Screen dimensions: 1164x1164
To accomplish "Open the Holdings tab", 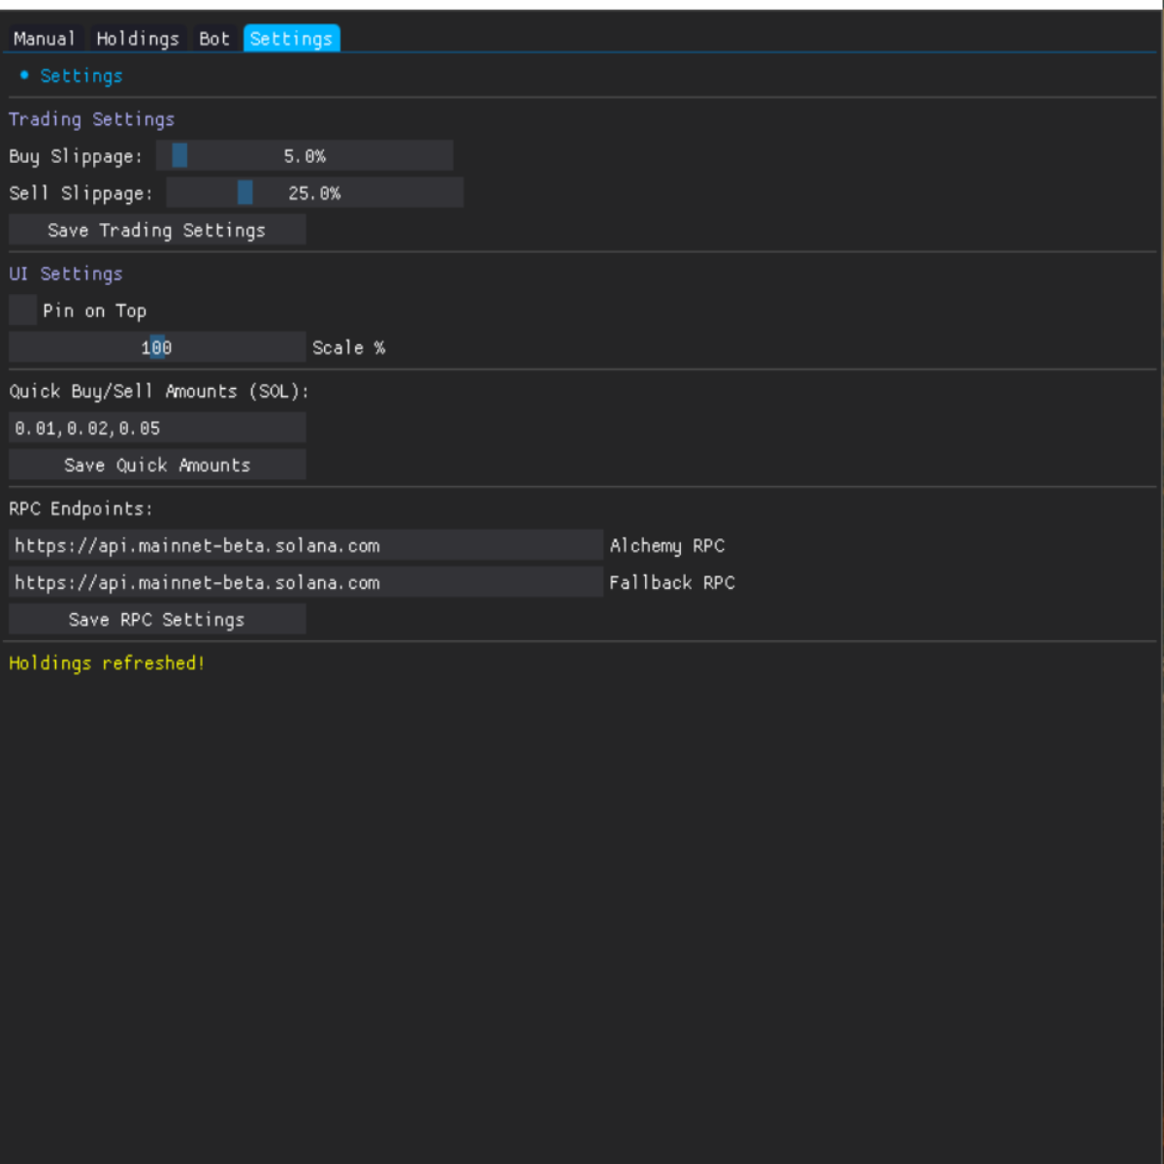I will click(x=138, y=39).
